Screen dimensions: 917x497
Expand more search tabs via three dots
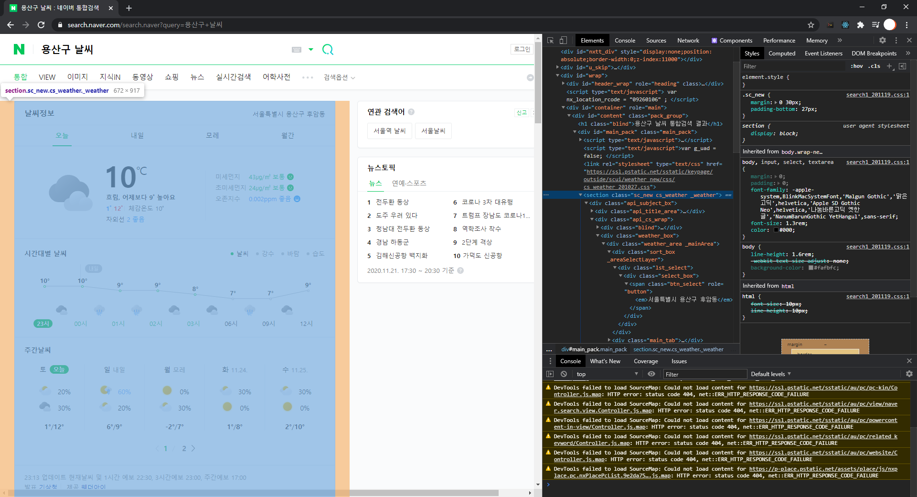tap(308, 77)
